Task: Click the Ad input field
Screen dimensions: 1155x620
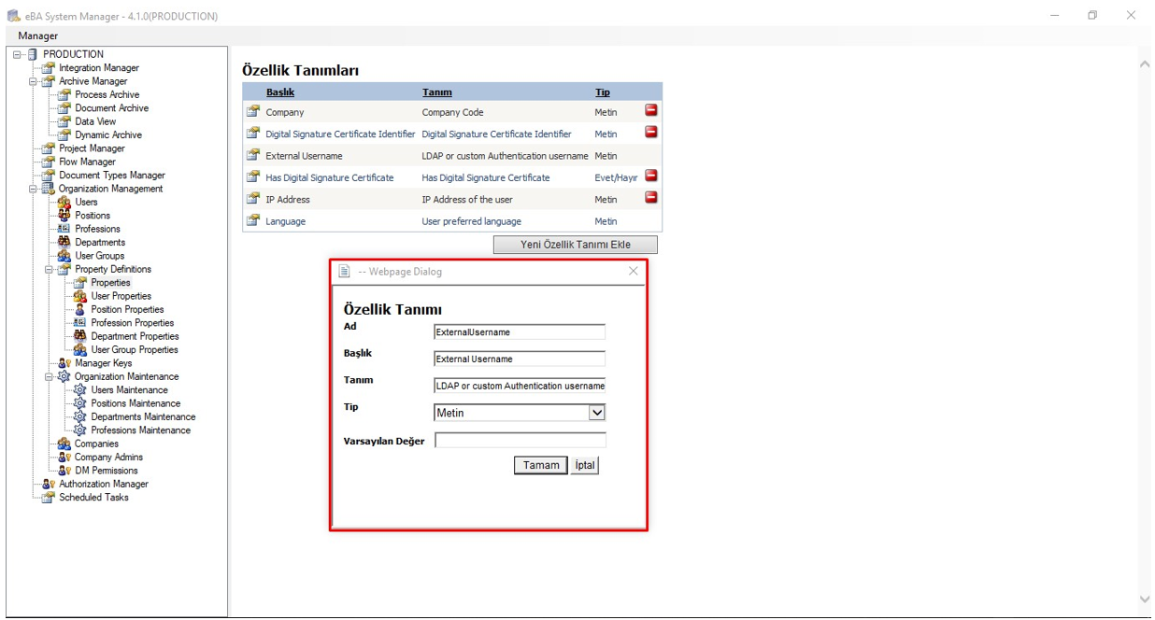Action: (520, 331)
